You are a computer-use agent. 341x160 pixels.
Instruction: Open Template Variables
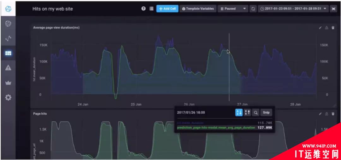pos(198,9)
